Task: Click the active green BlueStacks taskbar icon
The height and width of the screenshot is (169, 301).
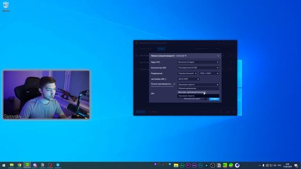Action: pyautogui.click(x=27, y=165)
